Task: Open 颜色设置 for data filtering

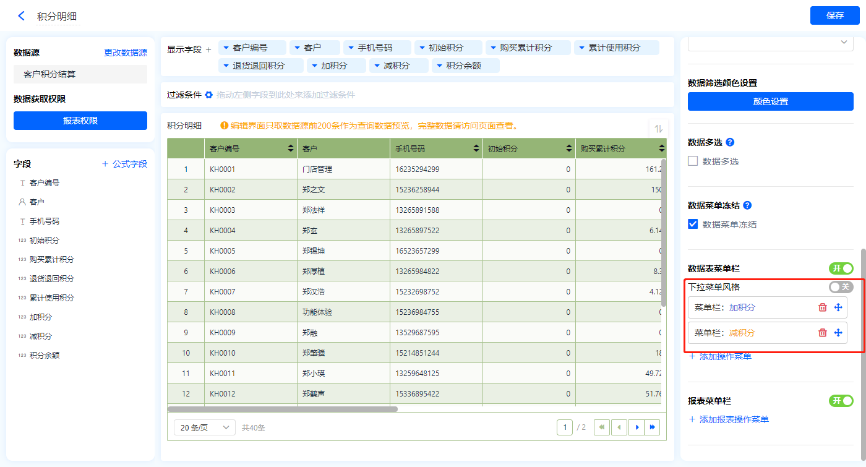Action: coord(770,101)
